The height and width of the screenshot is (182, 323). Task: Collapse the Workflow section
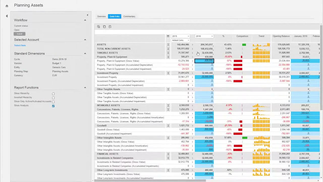point(85,20)
